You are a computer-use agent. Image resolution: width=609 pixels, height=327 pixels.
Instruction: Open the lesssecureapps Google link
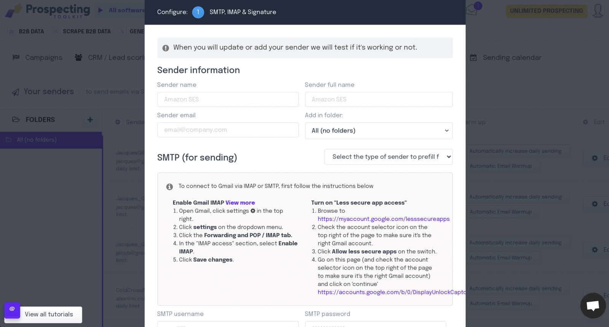click(383, 219)
